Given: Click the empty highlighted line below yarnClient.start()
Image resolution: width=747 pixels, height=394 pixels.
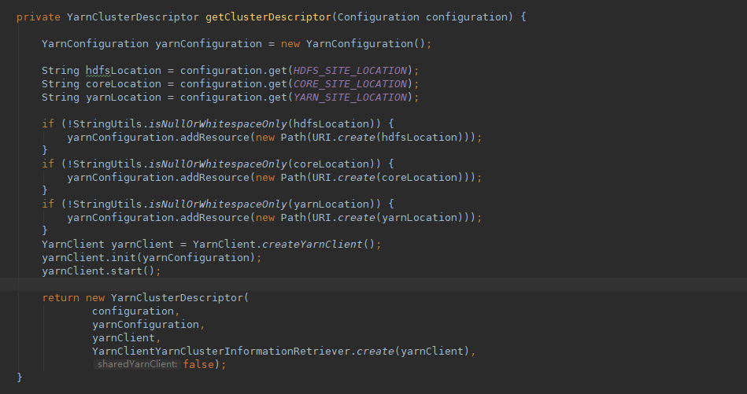Looking at the screenshot, I should 373,284.
